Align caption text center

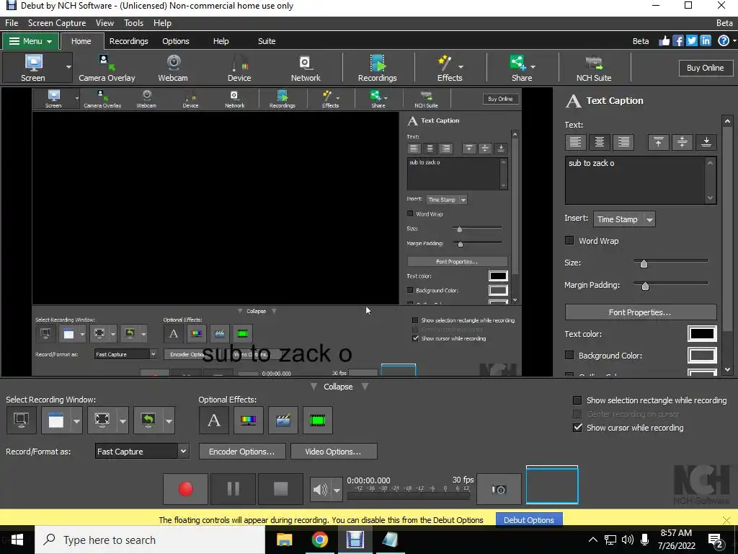pos(599,142)
